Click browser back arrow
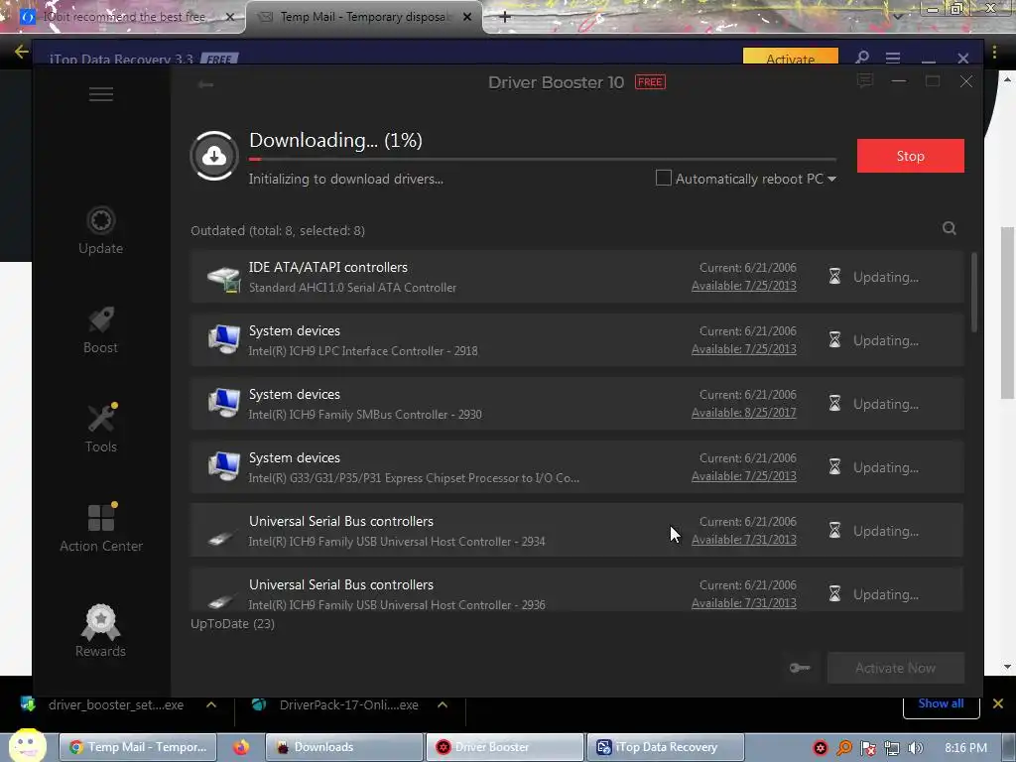1016x762 pixels. coord(22,52)
